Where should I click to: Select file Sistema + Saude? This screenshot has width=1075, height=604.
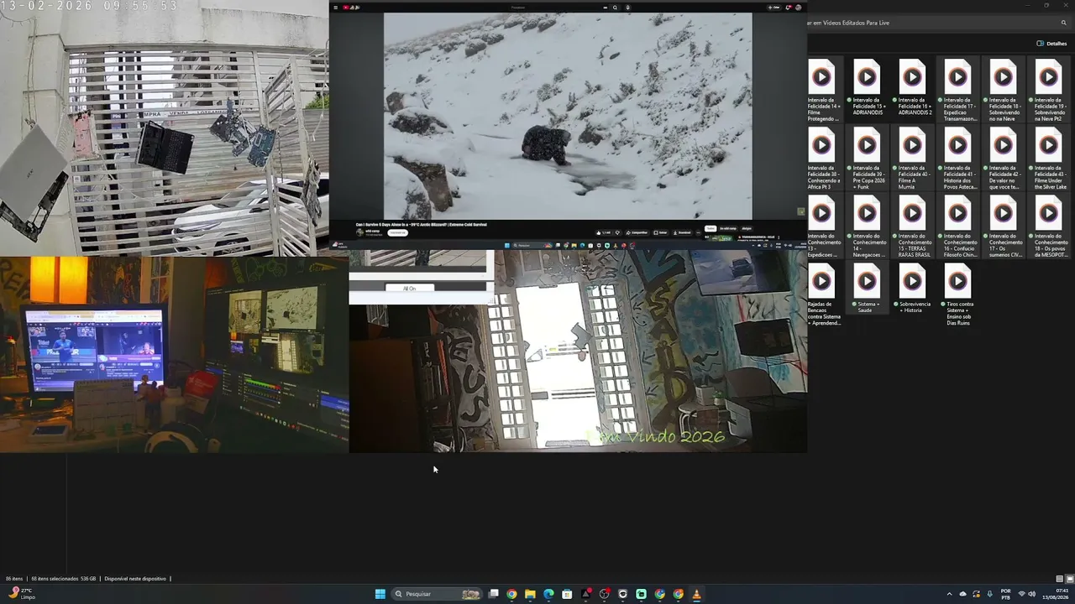pos(867,289)
